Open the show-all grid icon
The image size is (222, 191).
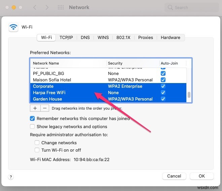pos(61,7)
